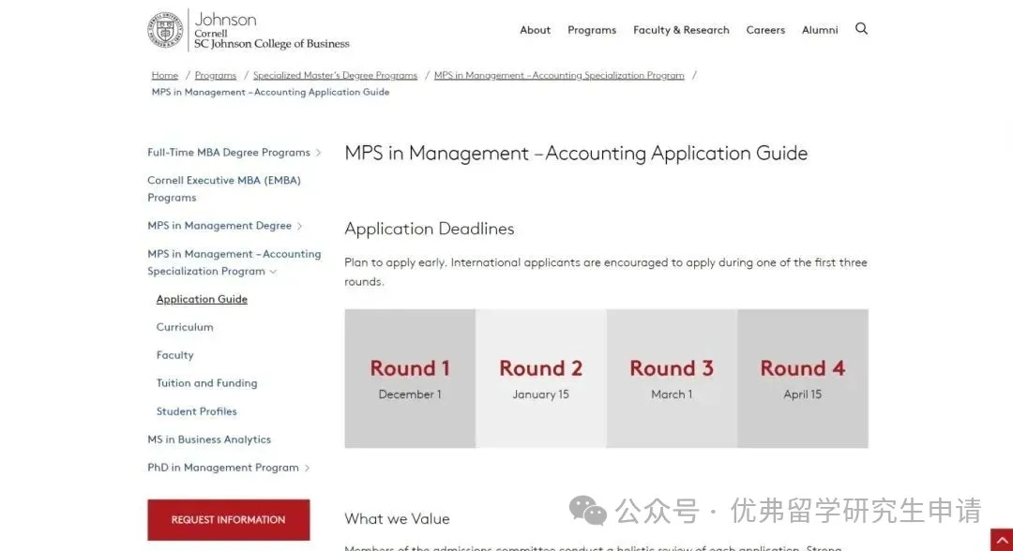The image size is (1013, 551).
Task: Open the MPS in Management Degree link
Action: pos(219,225)
